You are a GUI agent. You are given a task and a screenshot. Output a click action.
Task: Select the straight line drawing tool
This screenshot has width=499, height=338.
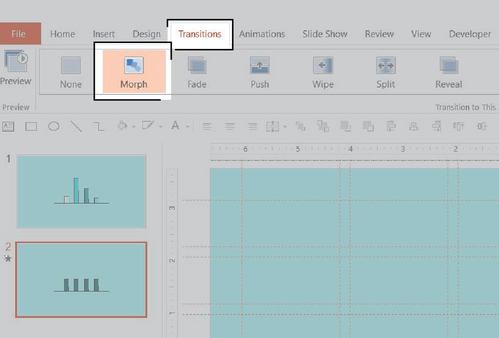[76, 127]
